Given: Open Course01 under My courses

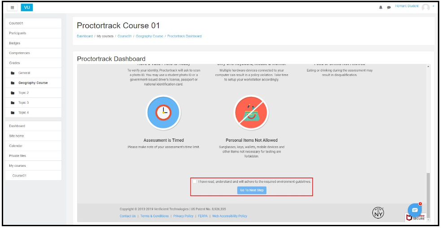Looking at the screenshot, I should pos(33,176).
